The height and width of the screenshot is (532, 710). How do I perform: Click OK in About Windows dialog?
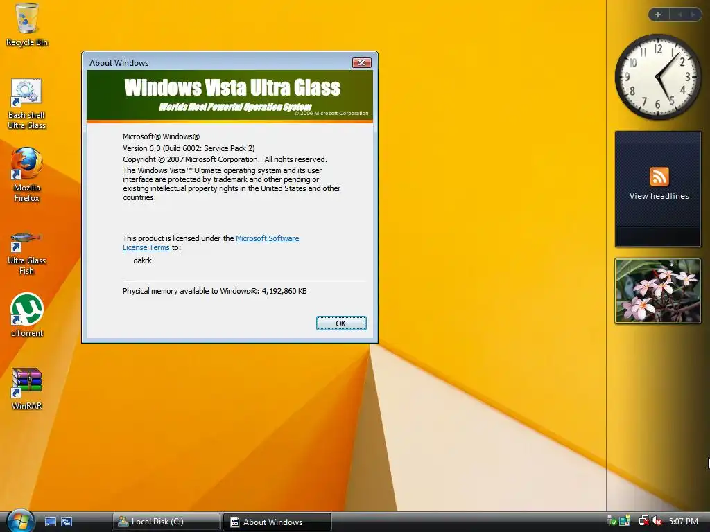click(341, 323)
